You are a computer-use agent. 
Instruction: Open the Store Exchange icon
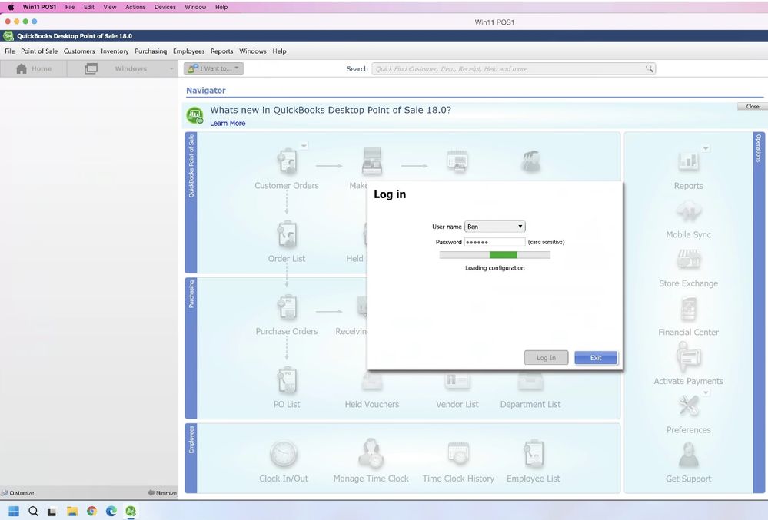point(688,259)
